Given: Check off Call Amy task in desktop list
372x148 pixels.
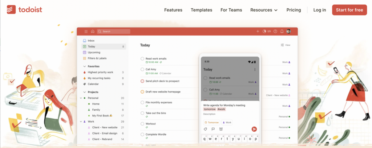Looking at the screenshot, I should (x=142, y=69).
